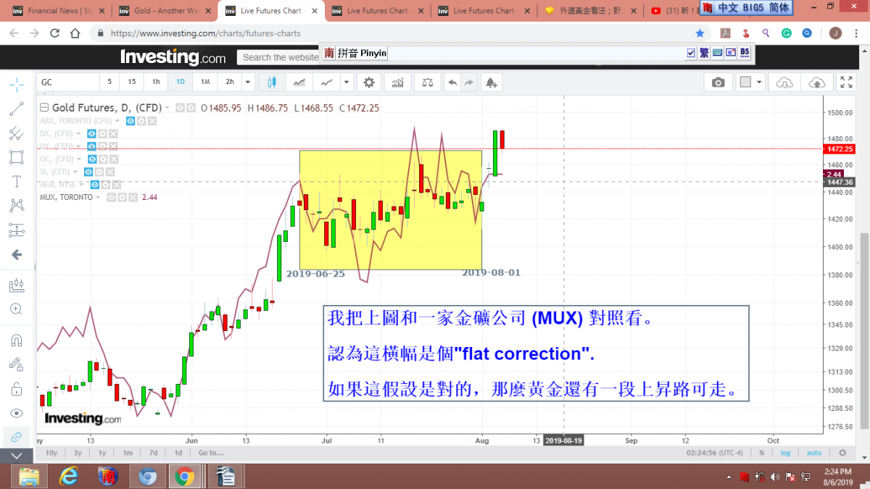Open the indicators menu

click(397, 82)
